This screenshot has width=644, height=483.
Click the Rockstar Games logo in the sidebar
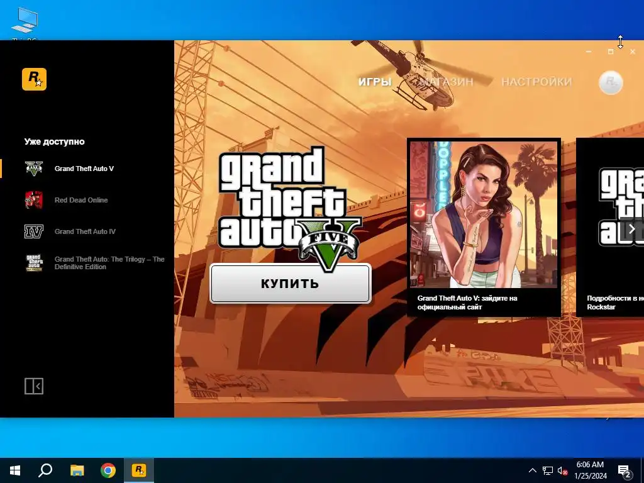[x=34, y=79]
